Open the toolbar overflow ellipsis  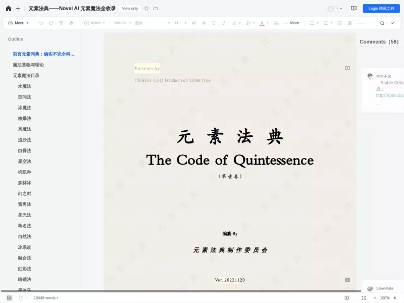coord(360,23)
